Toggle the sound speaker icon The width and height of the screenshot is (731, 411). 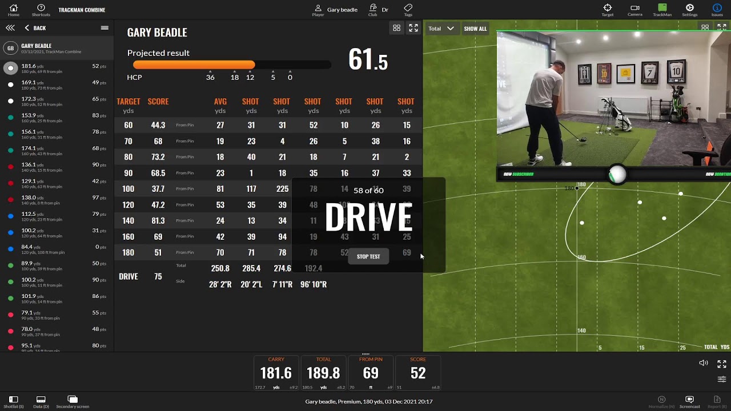click(x=704, y=363)
